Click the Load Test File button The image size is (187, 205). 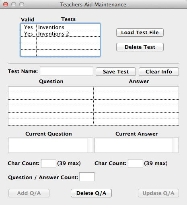140,33
